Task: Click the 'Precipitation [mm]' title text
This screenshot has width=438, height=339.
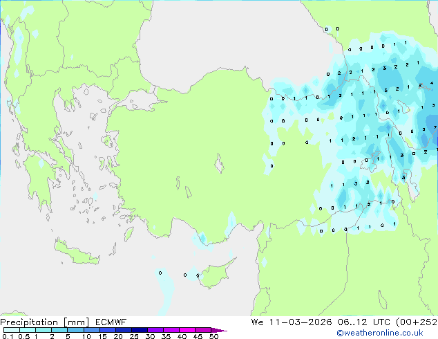Action: [45, 322]
